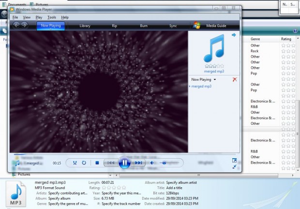
Task: Open the View menu
Action: click(27, 17)
